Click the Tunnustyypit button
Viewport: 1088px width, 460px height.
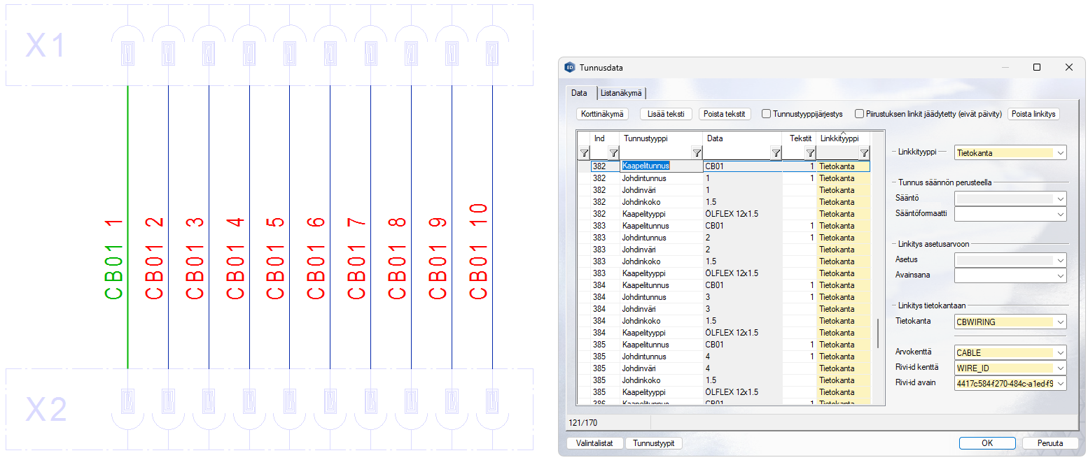tap(654, 443)
